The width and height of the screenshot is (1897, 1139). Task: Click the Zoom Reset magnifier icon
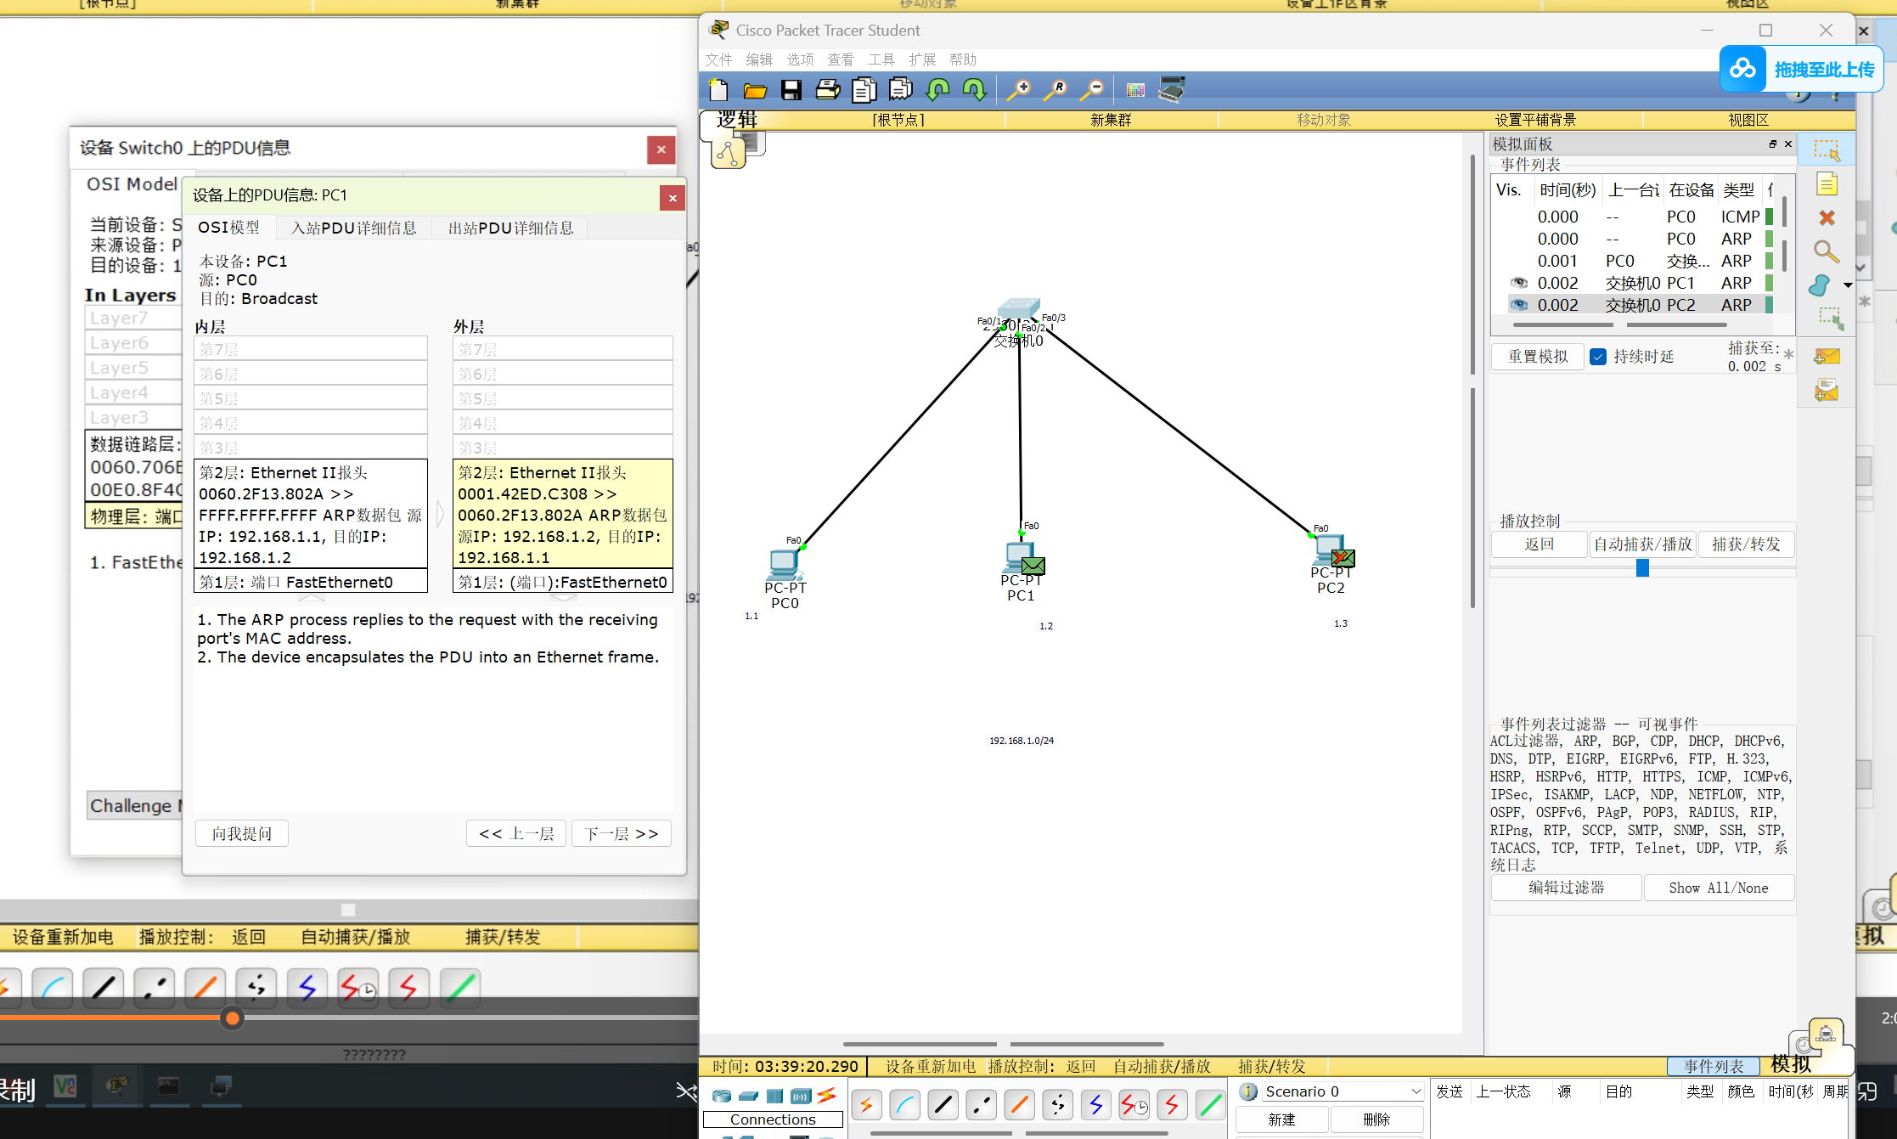tap(1055, 90)
